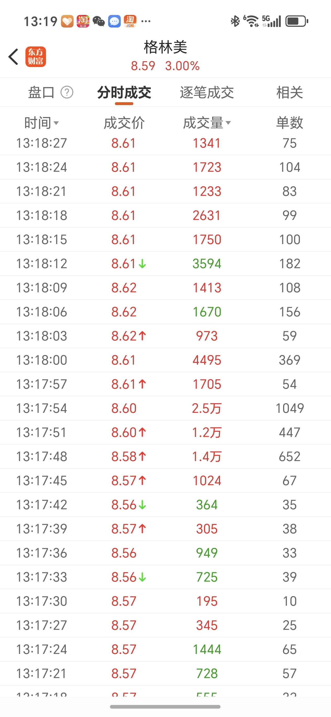
Task: Tap the more notifications ellipsis icon
Action: click(x=146, y=21)
